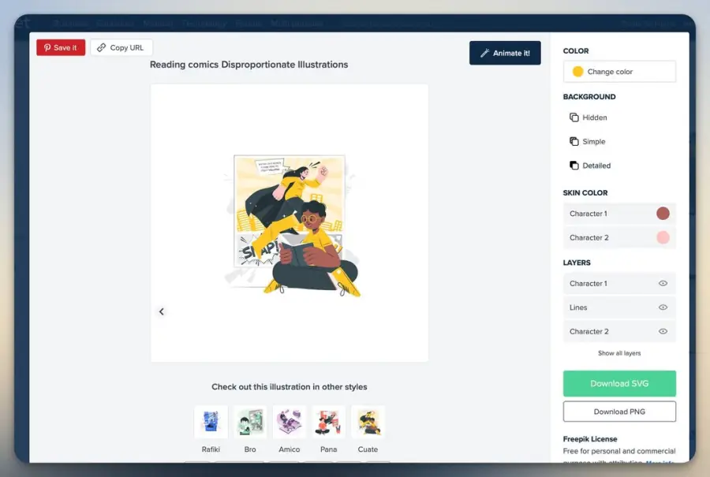
Task: Click the Detailed background layers icon
Action: tap(574, 166)
